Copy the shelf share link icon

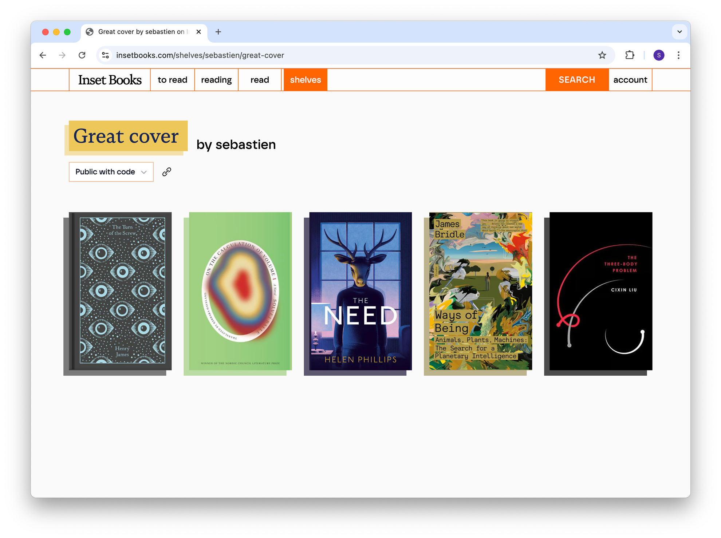tap(167, 172)
